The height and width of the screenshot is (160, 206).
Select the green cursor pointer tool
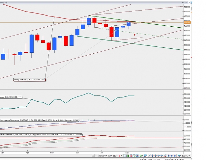[141, 156]
